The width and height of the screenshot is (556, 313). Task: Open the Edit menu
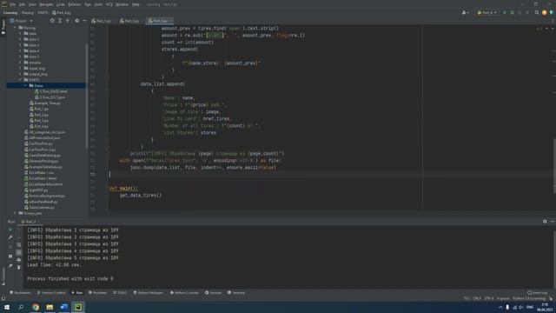(22, 4)
